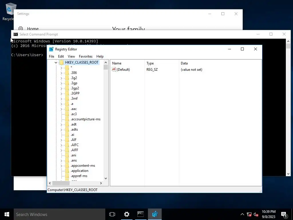Show hidden system tray icons
The height and width of the screenshot is (220, 293).
point(242,214)
